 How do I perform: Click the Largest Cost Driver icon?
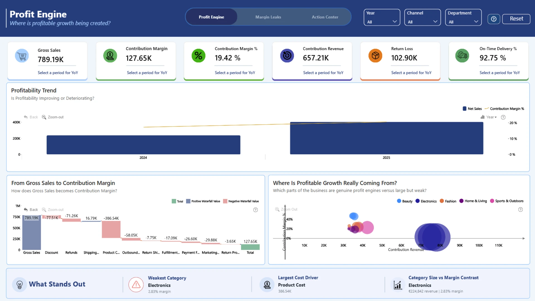click(267, 285)
